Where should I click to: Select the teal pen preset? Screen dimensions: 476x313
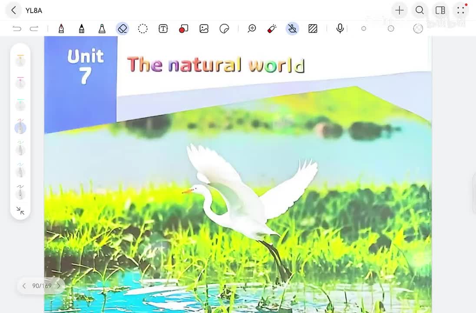tap(20, 104)
